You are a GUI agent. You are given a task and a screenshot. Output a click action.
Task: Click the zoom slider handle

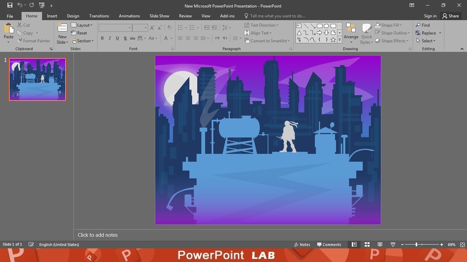coord(416,245)
